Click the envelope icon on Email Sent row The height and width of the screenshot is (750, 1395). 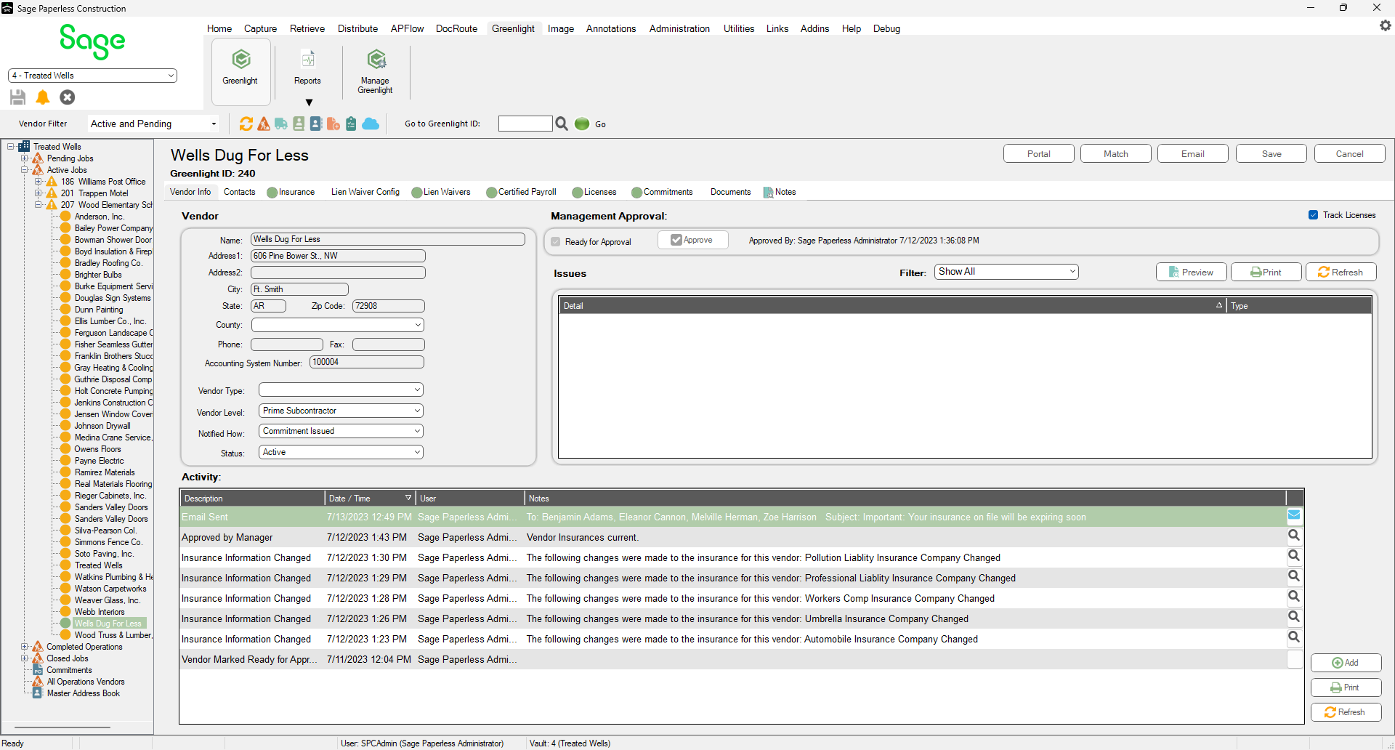tap(1294, 515)
